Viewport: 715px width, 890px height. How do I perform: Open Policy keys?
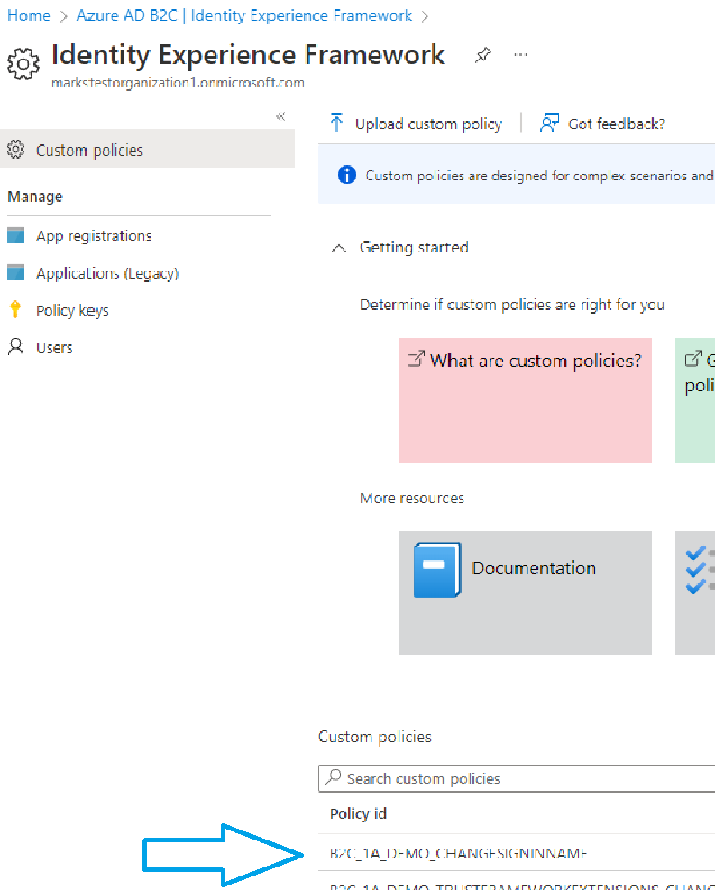72,310
